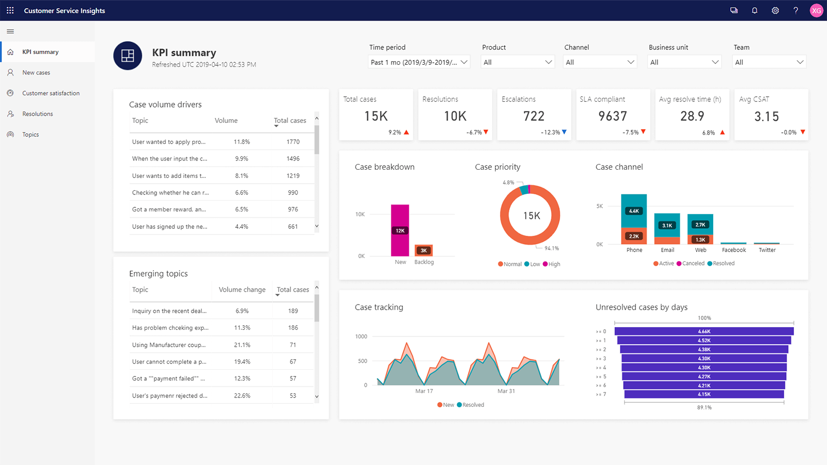Expand the Product filter dropdown
This screenshot has height=465, width=827.
[x=517, y=61]
